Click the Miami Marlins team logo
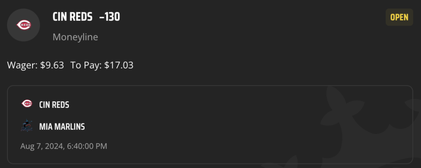The width and height of the screenshot is (421, 168). coord(27,125)
